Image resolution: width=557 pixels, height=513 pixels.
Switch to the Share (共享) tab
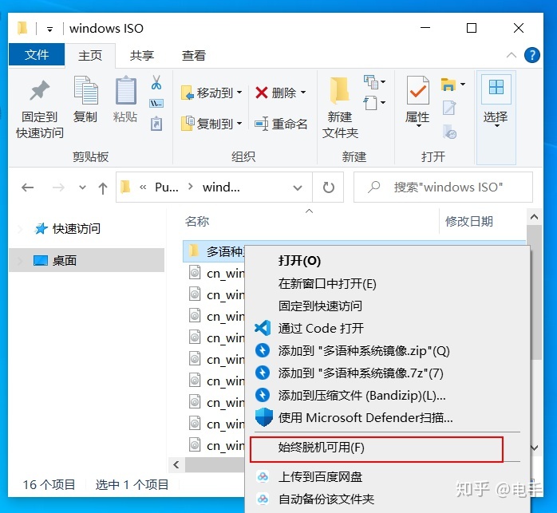coord(142,55)
